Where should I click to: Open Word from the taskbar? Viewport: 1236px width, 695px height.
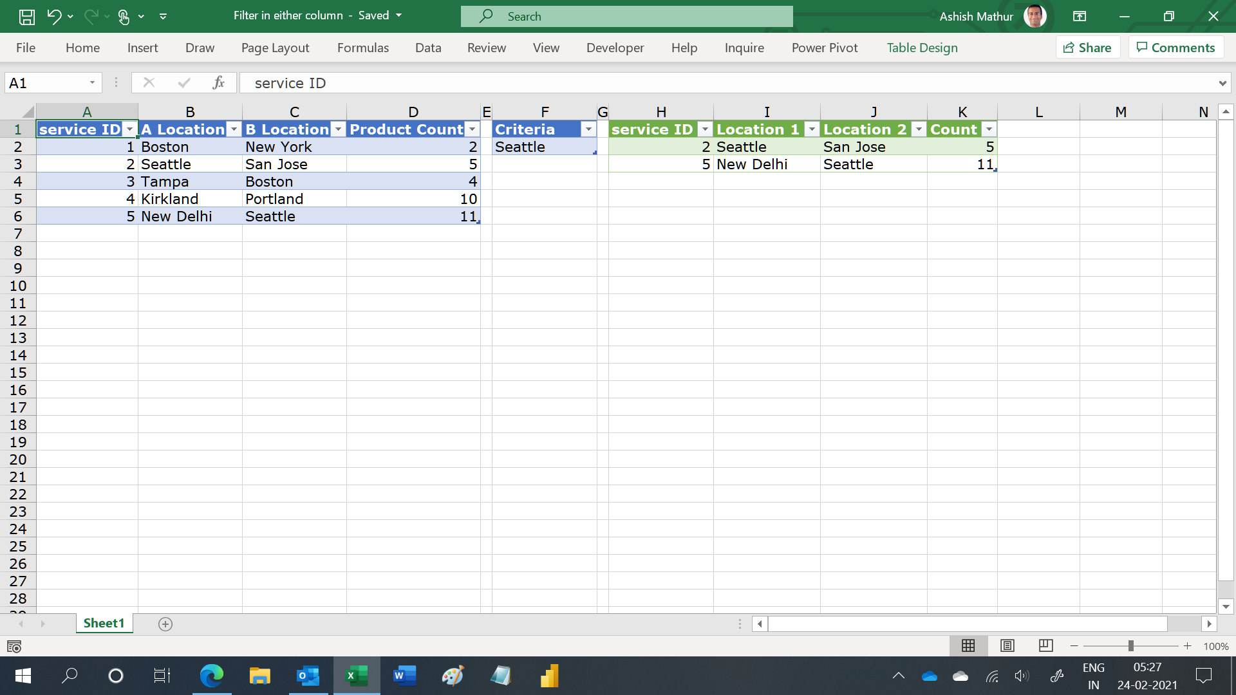pyautogui.click(x=404, y=676)
